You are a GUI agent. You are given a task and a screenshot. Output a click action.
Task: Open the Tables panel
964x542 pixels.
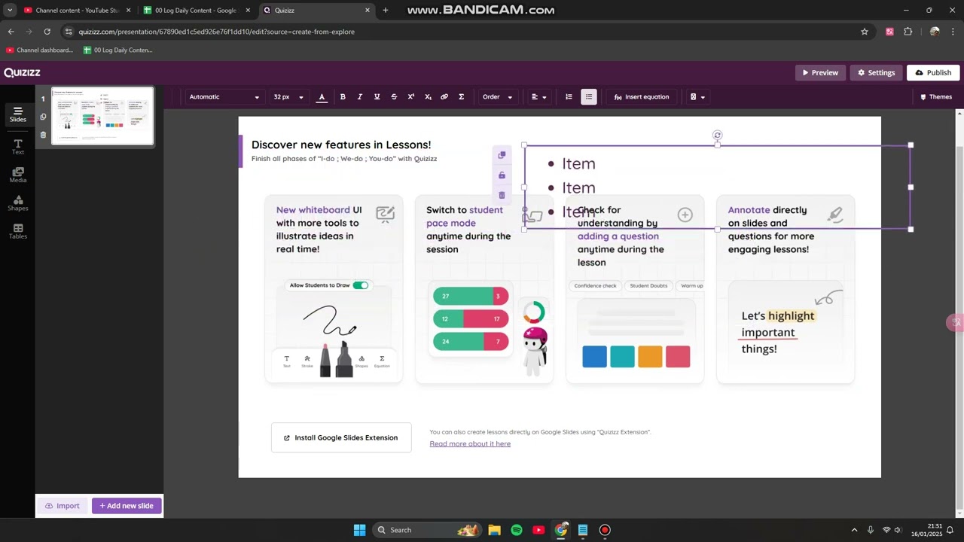tap(17, 232)
